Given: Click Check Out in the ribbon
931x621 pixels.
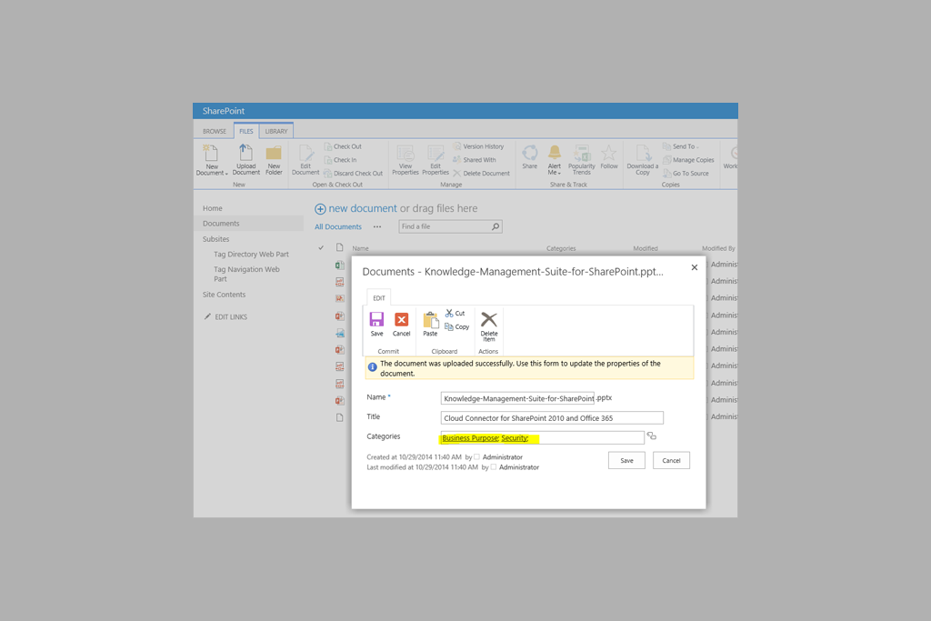Looking at the screenshot, I should tap(343, 146).
